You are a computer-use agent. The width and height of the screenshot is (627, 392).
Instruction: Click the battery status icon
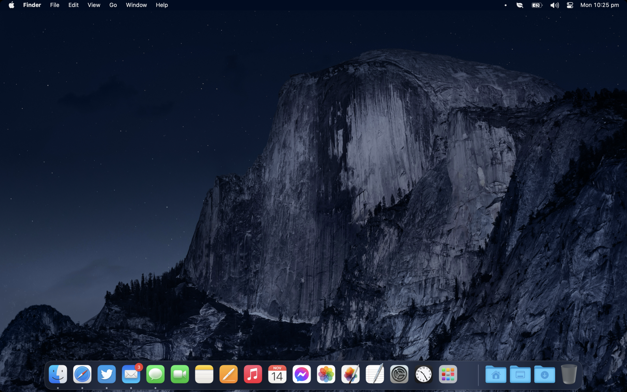tap(537, 5)
